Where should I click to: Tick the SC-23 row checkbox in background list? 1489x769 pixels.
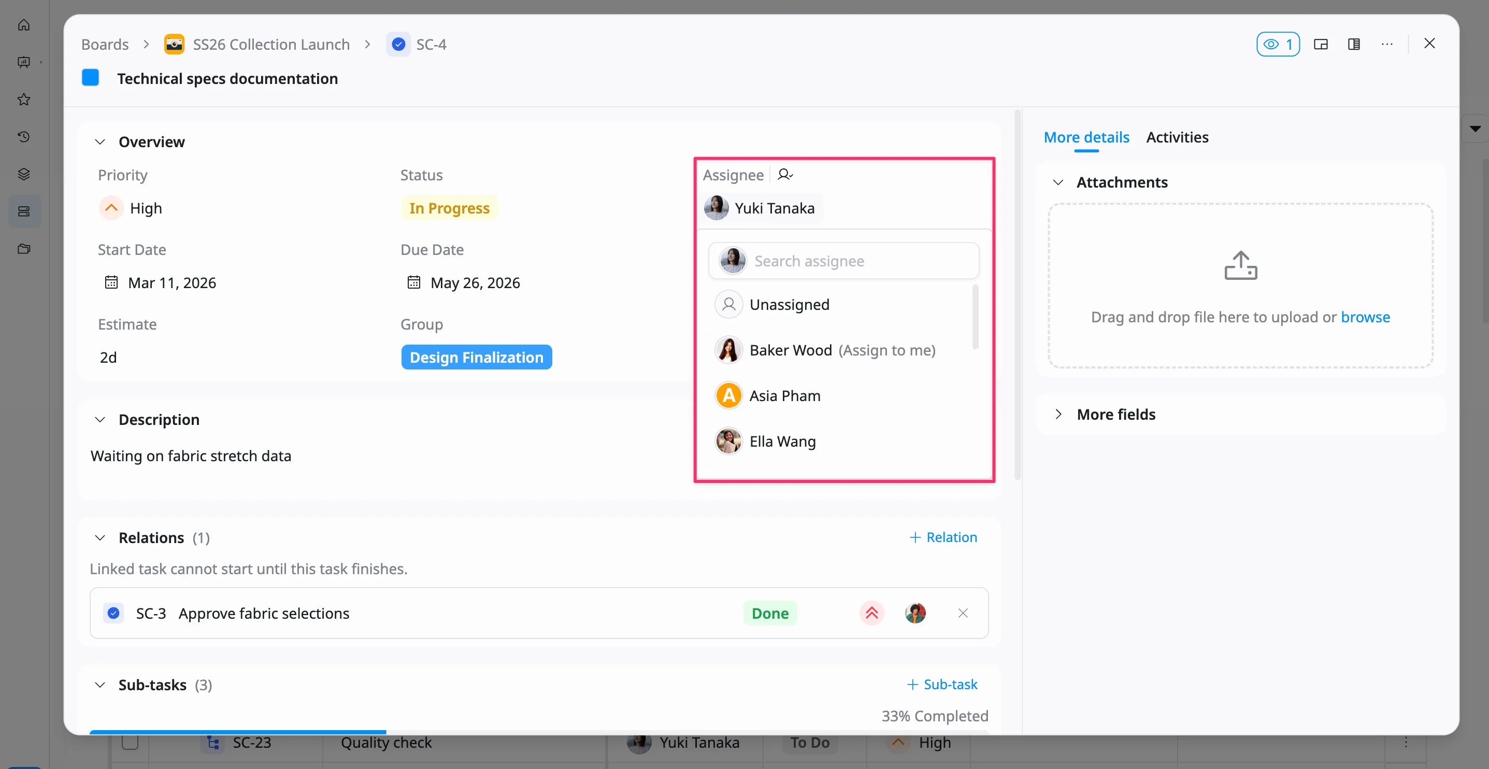pos(130,742)
